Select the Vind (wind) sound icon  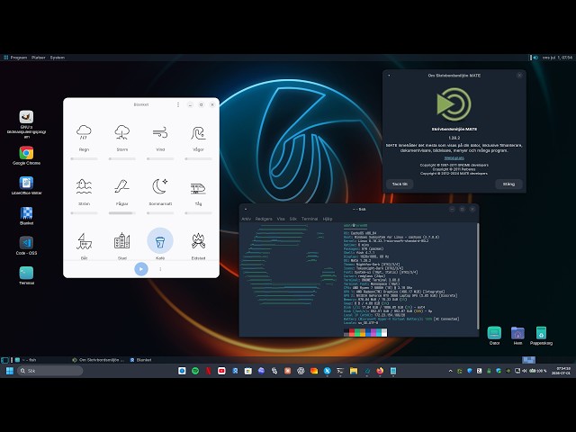tap(160, 132)
